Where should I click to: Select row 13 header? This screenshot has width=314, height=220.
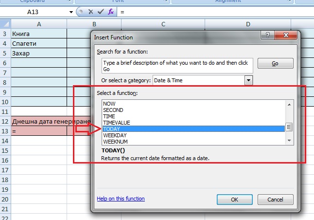(5, 131)
